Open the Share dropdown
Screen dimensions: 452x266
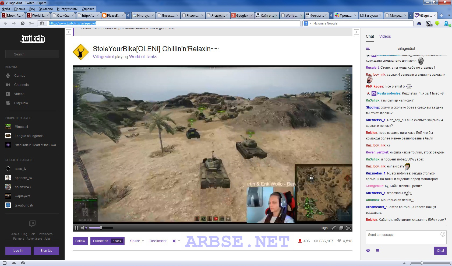(x=137, y=241)
